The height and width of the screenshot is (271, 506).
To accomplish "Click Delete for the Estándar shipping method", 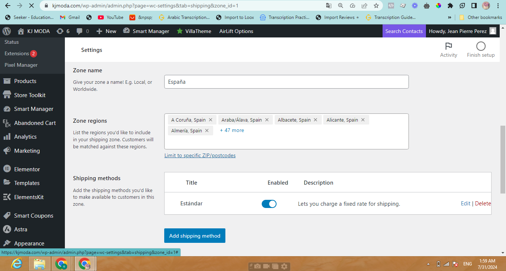I will (x=483, y=204).
